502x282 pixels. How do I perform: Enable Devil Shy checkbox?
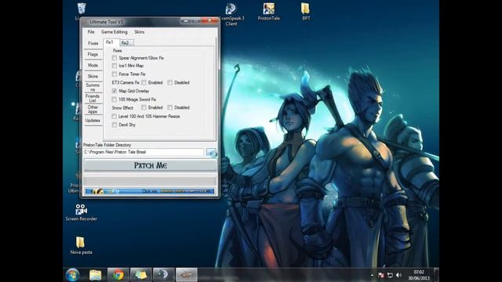[115, 125]
